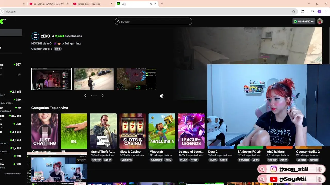Viewport: 330px width, 185px height.
Task: Open a new browser tab
Action: [x=162, y=4]
